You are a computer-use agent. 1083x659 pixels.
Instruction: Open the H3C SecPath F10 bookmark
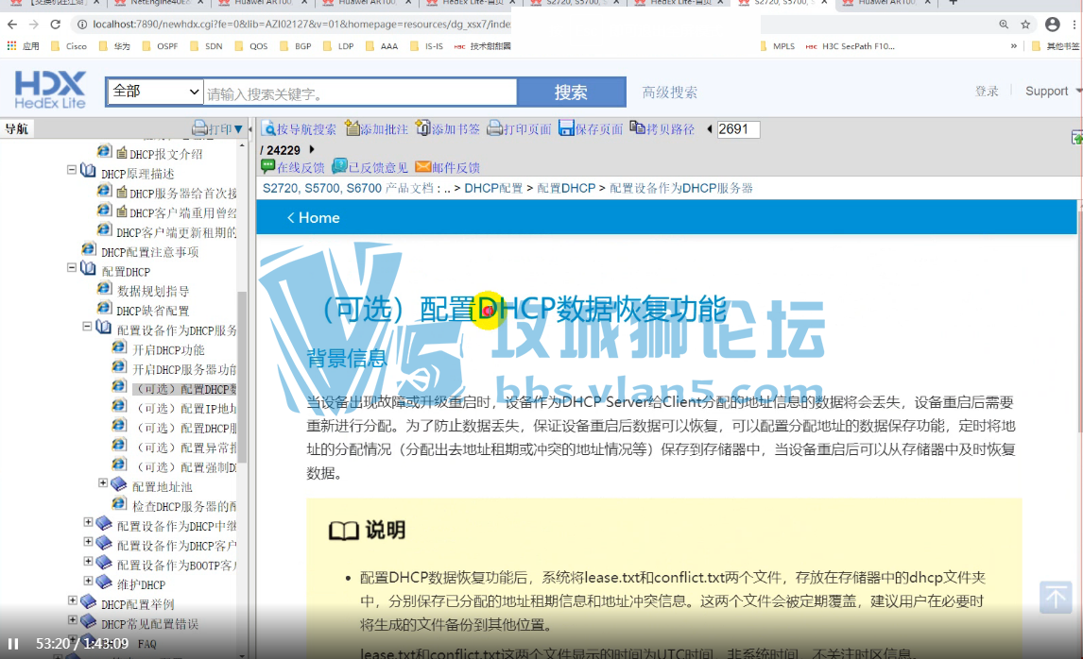tap(851, 46)
